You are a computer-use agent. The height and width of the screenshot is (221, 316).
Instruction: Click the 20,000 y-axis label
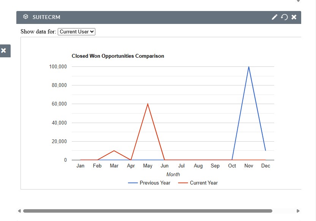[59, 141]
